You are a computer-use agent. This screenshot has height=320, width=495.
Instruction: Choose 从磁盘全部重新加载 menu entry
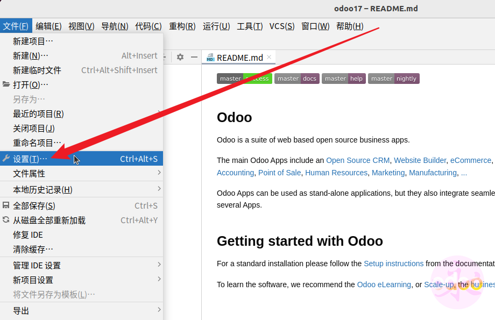pos(81,221)
